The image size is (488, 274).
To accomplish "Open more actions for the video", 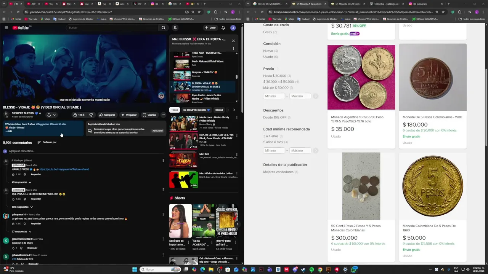I will click(163, 115).
